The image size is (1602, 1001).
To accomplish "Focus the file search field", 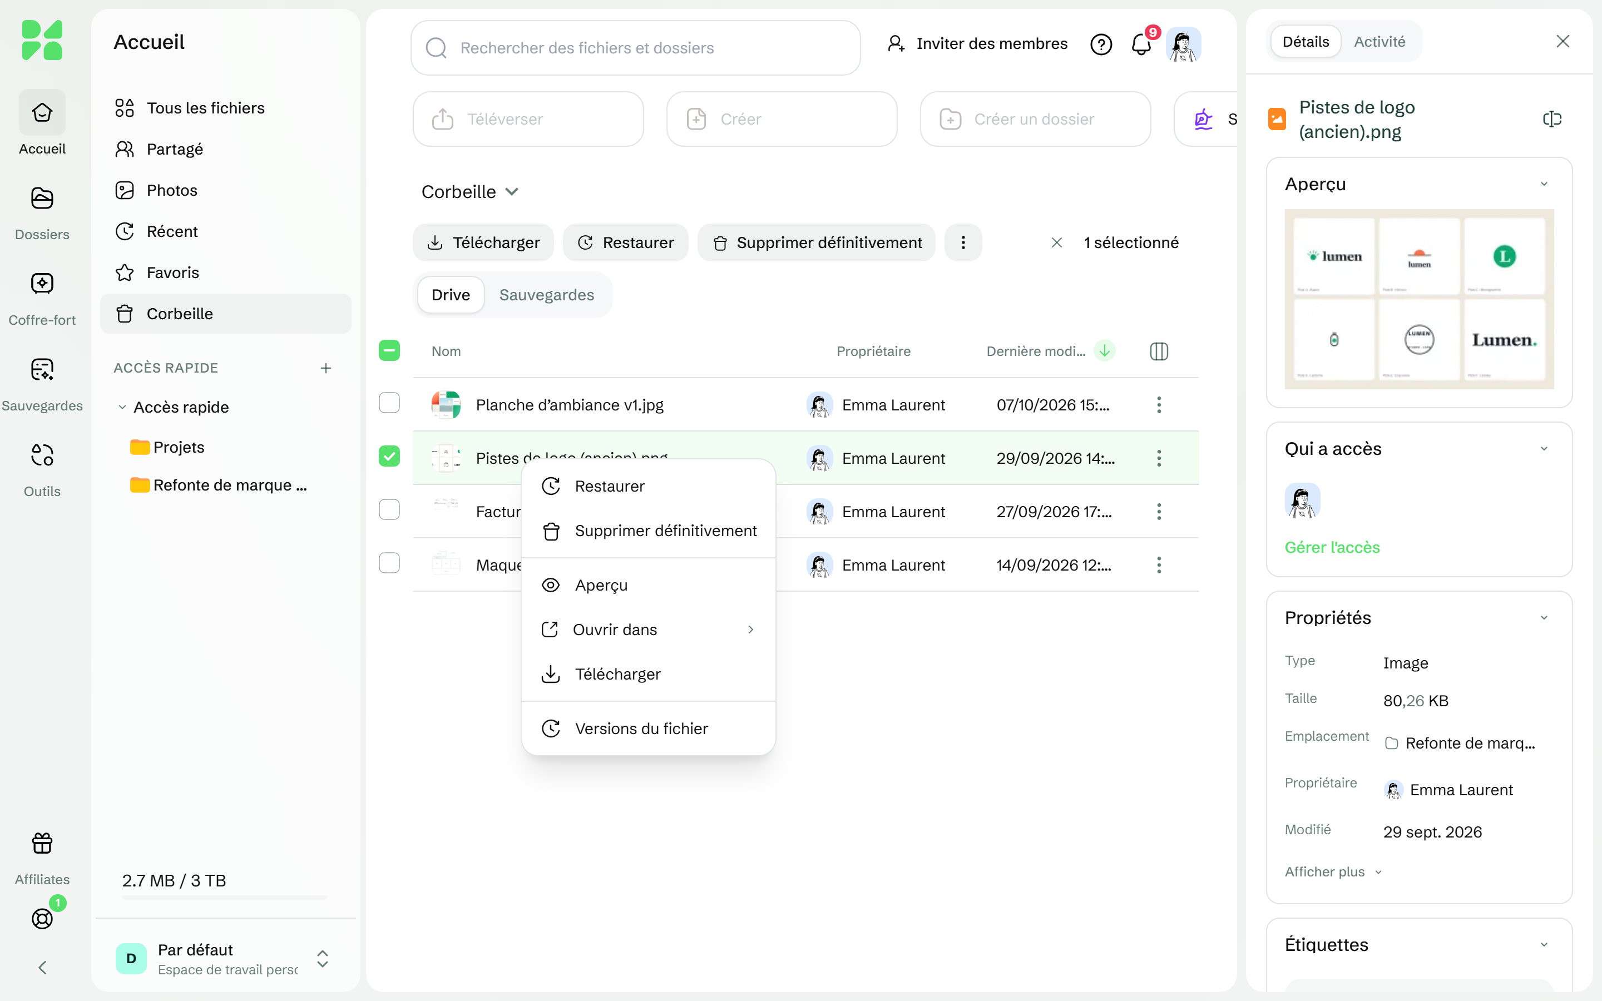I will 635,48.
